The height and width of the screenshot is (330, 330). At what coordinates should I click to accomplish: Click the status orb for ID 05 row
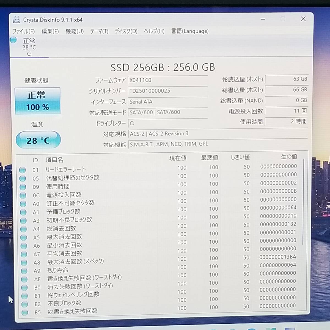(x=23, y=178)
